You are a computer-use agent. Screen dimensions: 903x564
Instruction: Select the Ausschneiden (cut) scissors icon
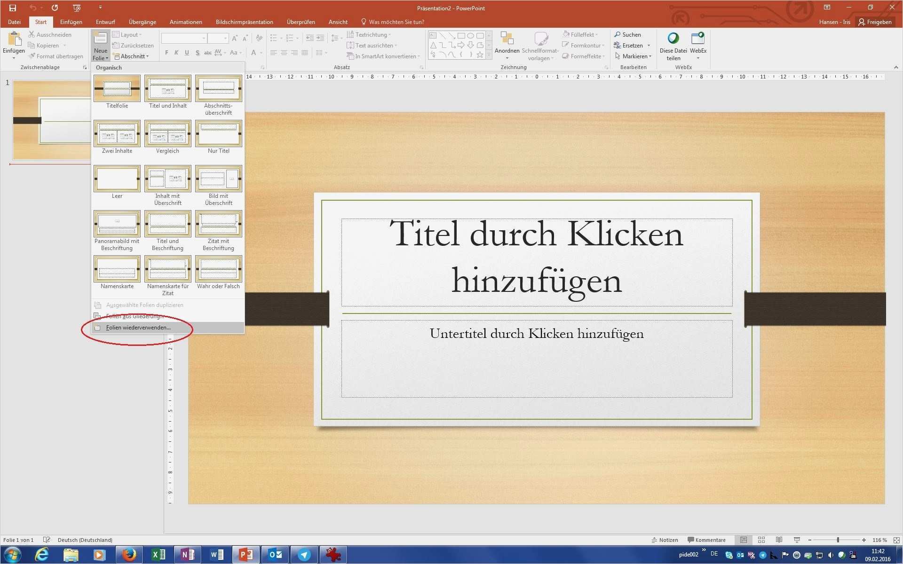pyautogui.click(x=31, y=34)
